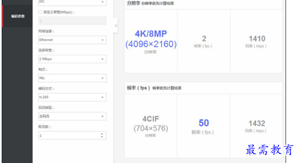Click the 4CIF (704×576) resolution result

151,124
